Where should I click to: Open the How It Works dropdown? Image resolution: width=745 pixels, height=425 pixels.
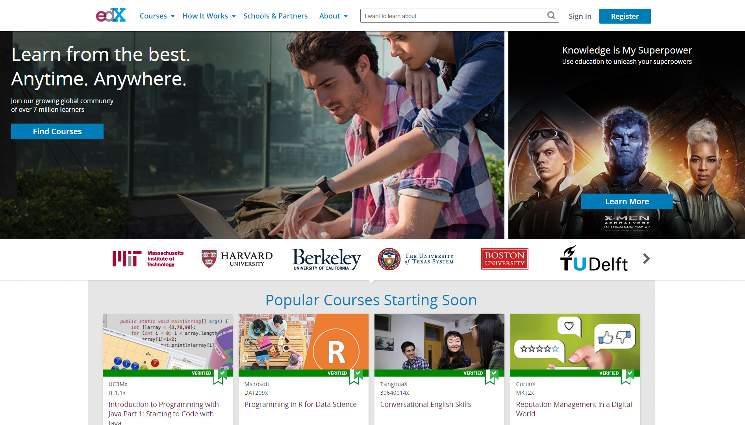coord(209,16)
